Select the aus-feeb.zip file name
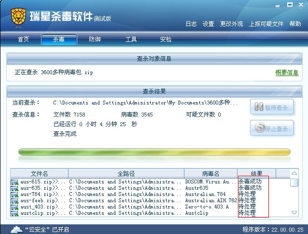308x234 pixels. [x=43, y=201]
